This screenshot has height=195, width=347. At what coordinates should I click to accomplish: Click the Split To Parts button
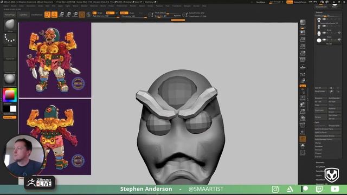327,132
